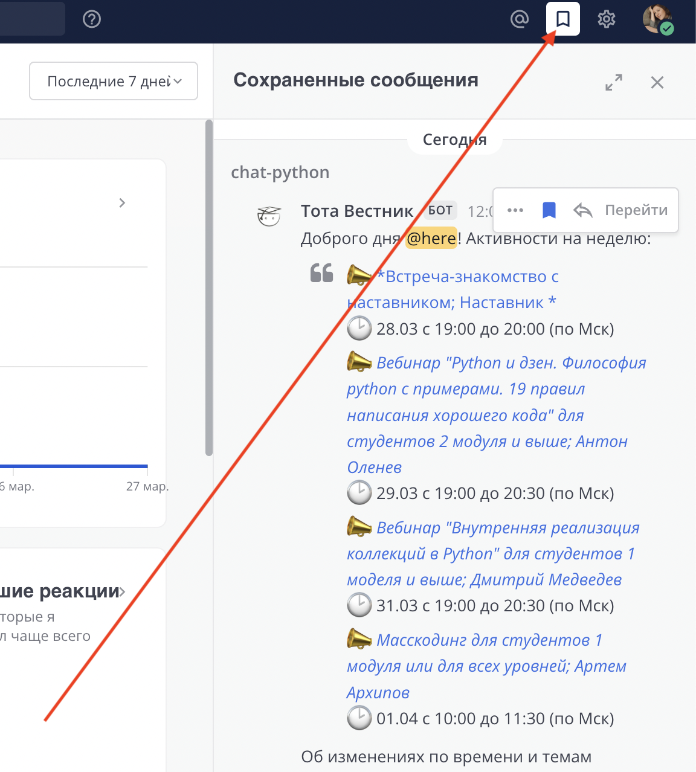Open the Последние 7 дней dropdown
The width and height of the screenshot is (696, 772).
(x=114, y=81)
